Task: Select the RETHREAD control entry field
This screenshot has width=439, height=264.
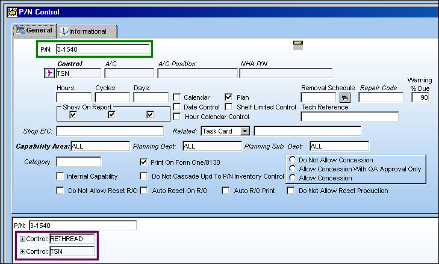Action: [x=72, y=239]
